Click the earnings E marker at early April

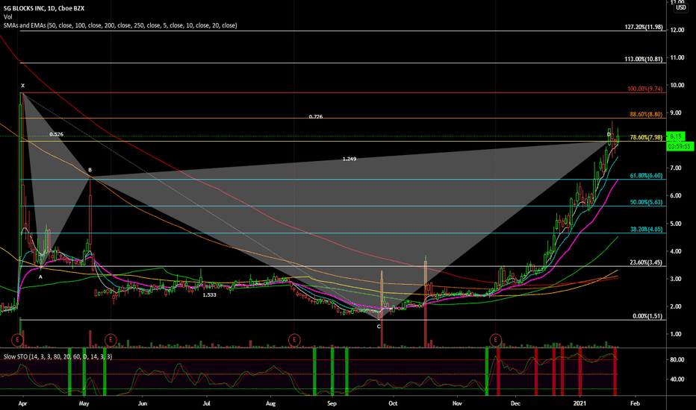[x=17, y=341]
